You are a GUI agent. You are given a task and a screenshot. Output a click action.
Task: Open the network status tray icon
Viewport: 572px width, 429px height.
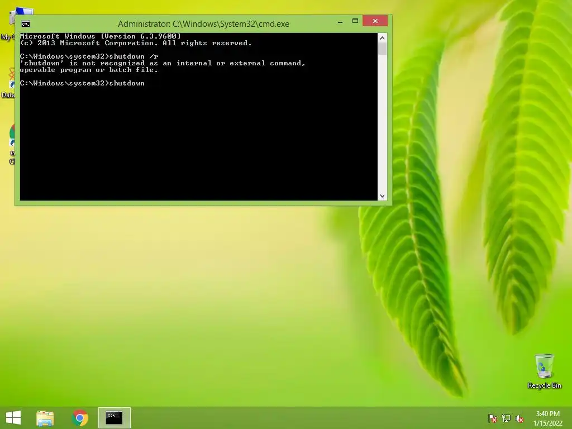coord(506,418)
